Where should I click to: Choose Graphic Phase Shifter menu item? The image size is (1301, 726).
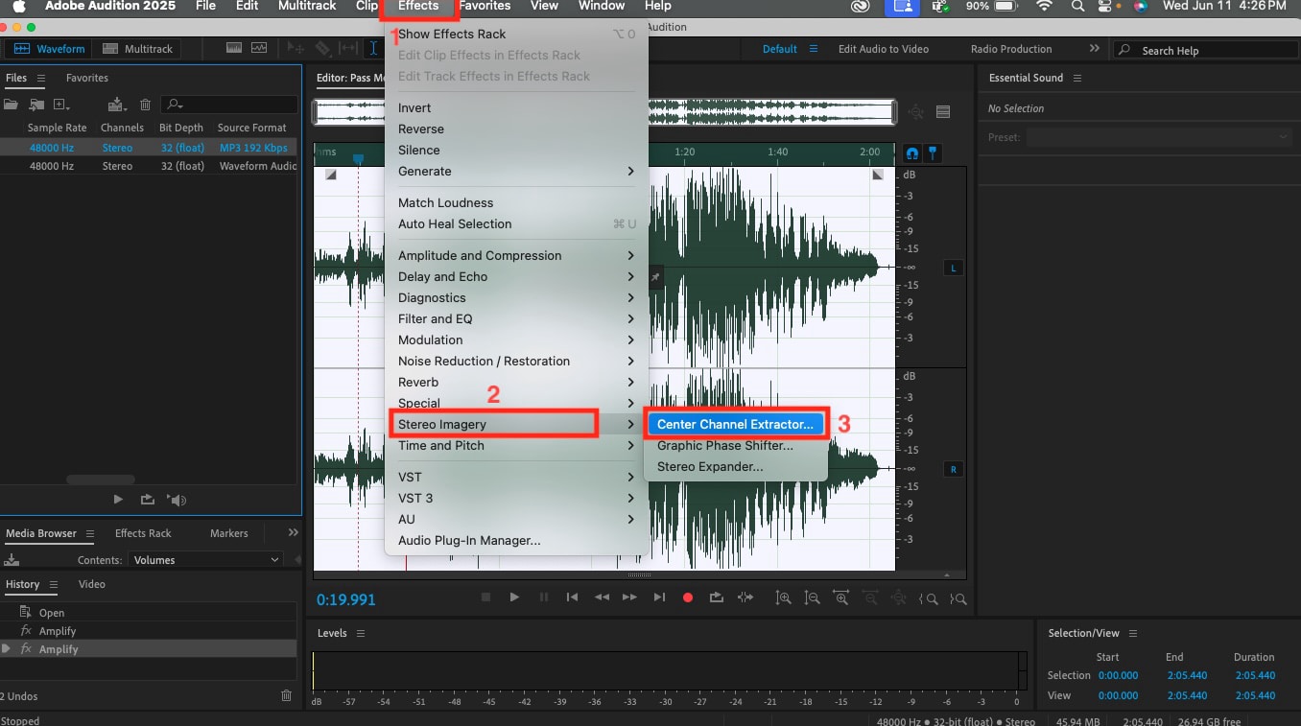735,445
